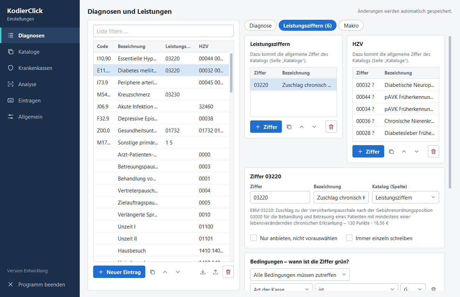Move the diagnoses list entry down

tap(178, 272)
